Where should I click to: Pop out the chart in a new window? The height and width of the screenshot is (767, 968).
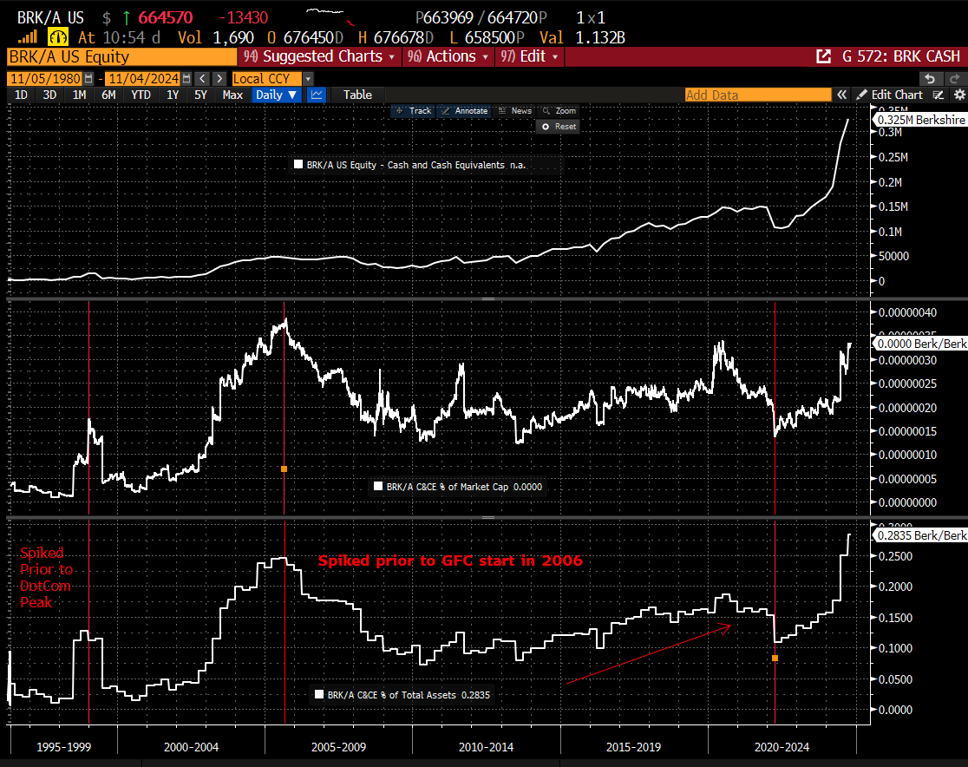tap(823, 56)
